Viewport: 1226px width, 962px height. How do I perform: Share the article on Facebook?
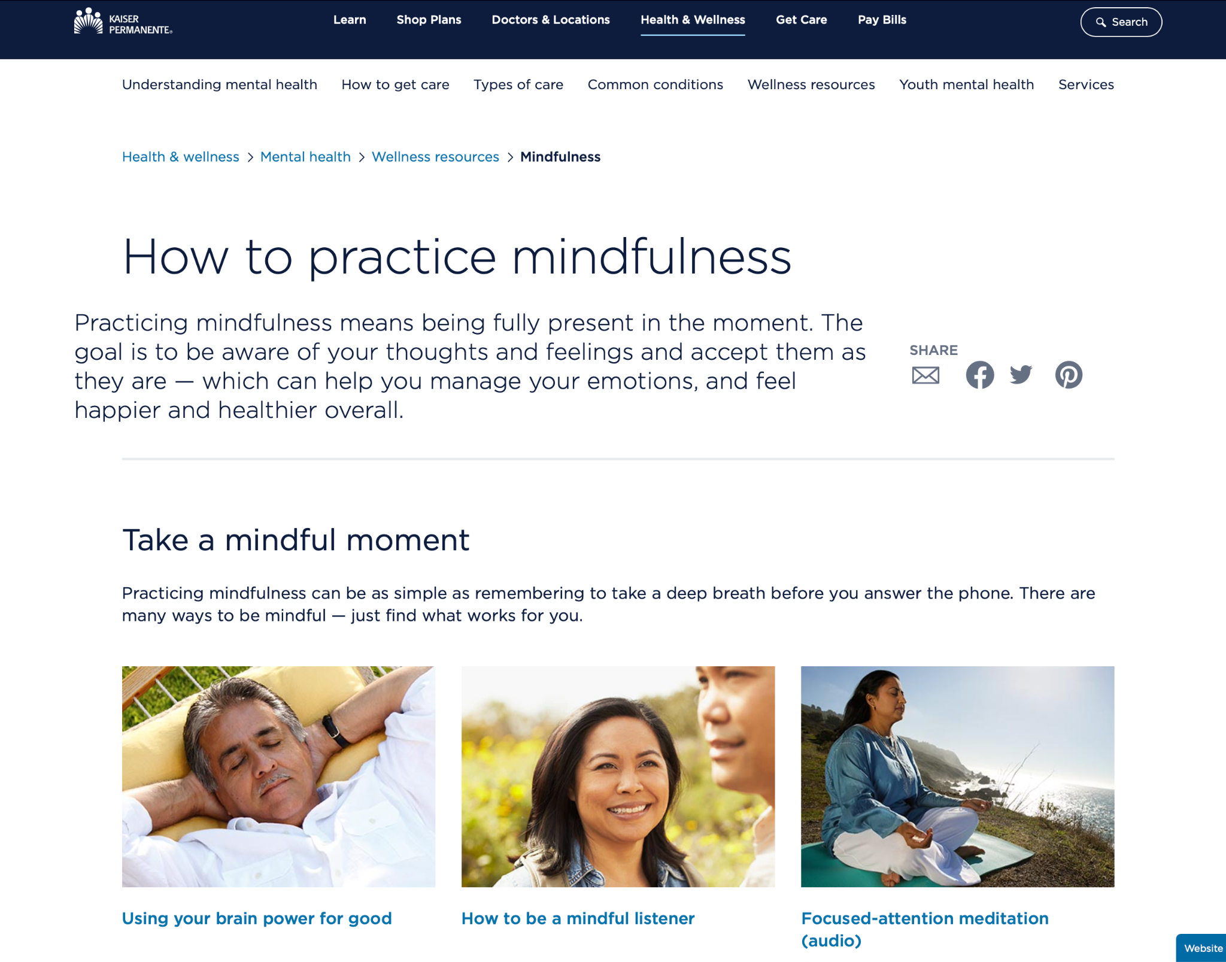point(979,375)
